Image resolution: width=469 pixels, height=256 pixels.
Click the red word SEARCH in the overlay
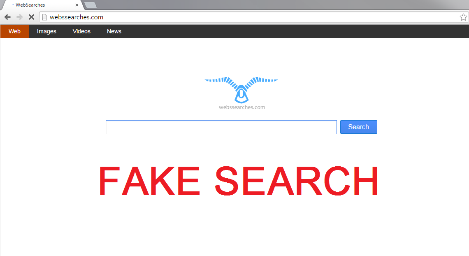(296, 181)
